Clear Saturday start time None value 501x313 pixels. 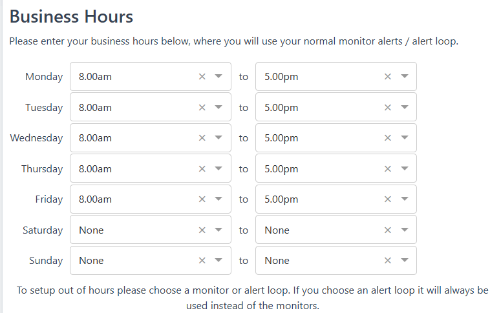[x=202, y=230]
